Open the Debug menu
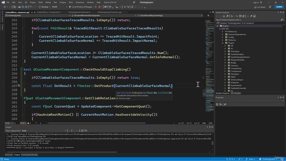286x161 pixels. click(x=48, y=2)
